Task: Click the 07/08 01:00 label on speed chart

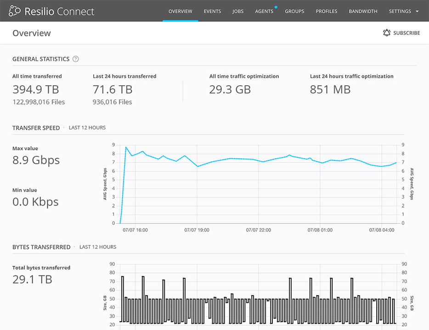Action: pyautogui.click(x=320, y=230)
